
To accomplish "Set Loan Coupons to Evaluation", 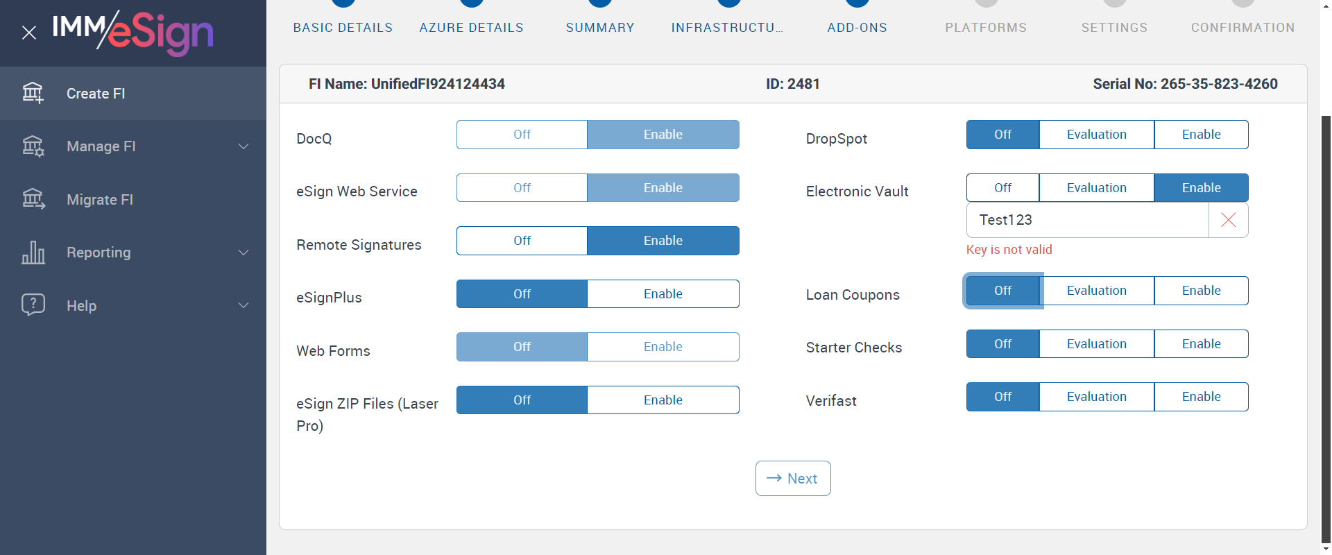I will point(1097,291).
